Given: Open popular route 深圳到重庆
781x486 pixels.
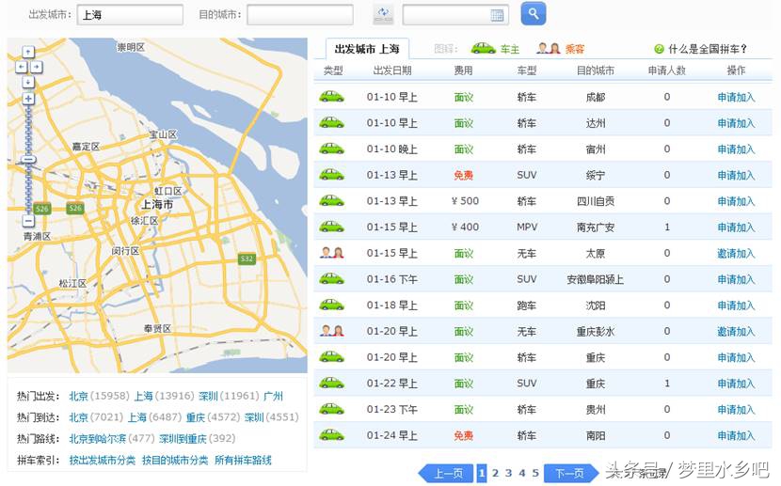Looking at the screenshot, I should click(183, 438).
